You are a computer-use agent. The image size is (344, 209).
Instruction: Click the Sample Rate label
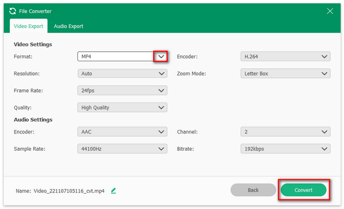(x=29, y=149)
